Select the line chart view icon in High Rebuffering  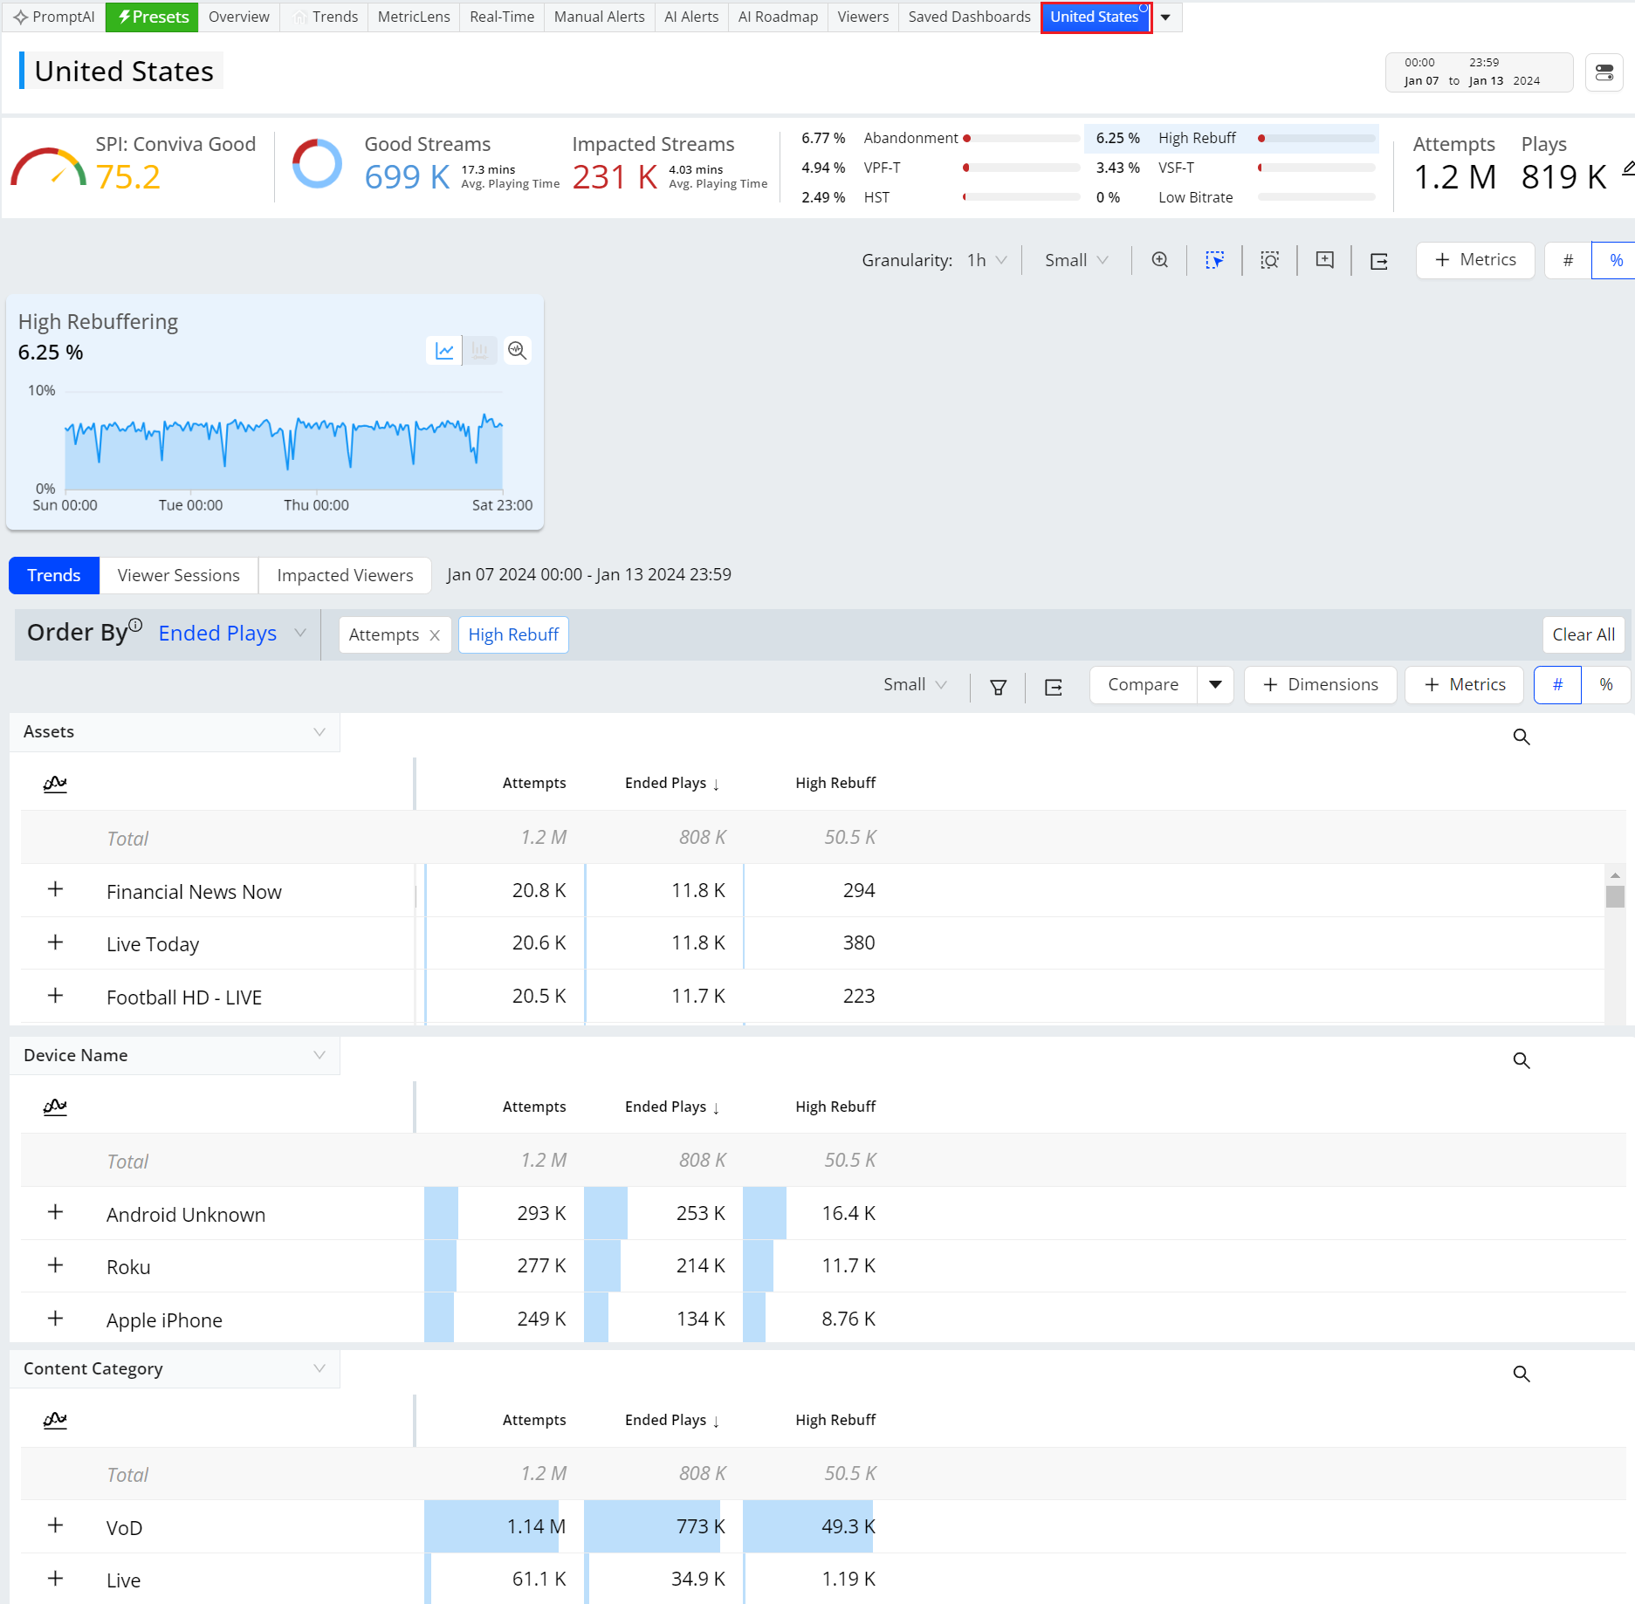point(444,351)
